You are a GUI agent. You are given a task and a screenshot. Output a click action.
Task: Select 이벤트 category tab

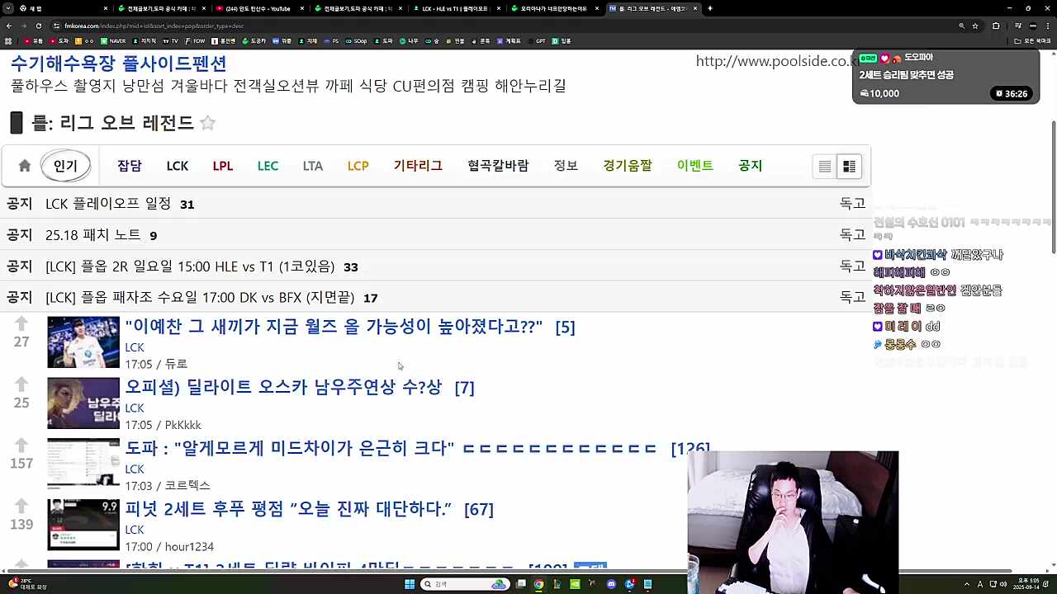695,166
